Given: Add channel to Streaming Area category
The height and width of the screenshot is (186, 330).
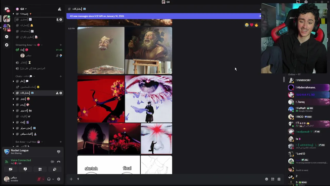Looking at the screenshot, I should (61, 45).
